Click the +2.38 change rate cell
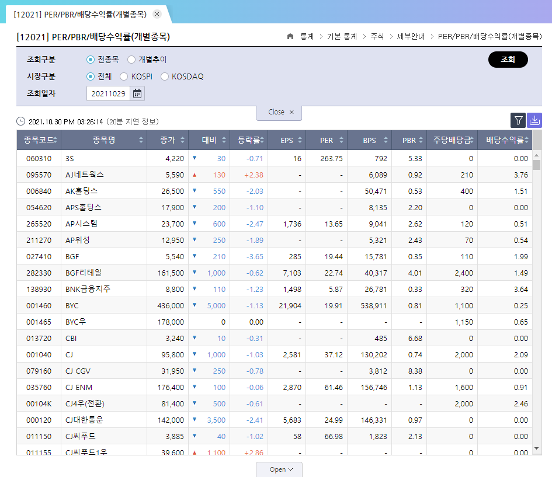 point(254,175)
